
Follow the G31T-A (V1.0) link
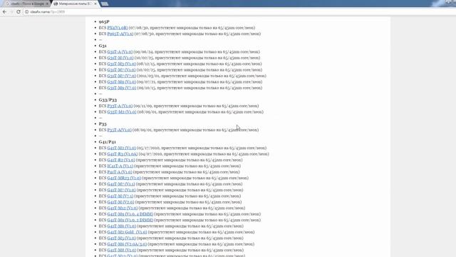point(120,52)
